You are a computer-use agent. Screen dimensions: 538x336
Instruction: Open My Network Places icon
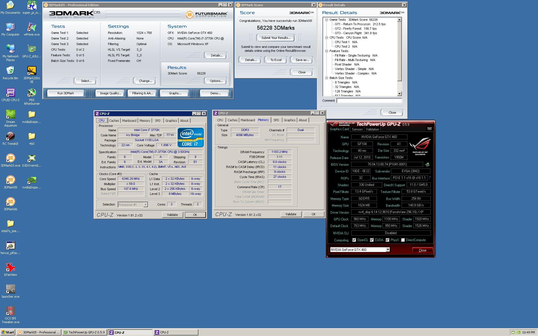click(x=10, y=53)
